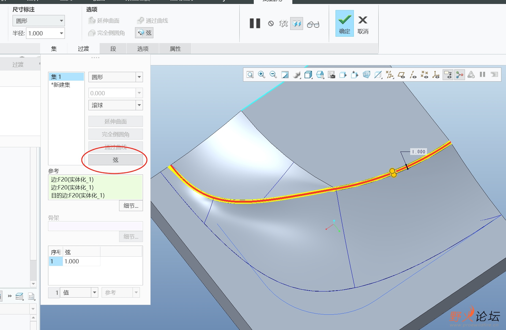Click the Zoom Out magnifier icon
The image size is (506, 330).
[273, 75]
